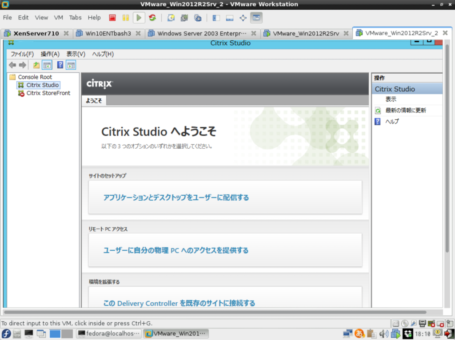Open the ファイル(F) menu in Citrix Studio

(22, 54)
